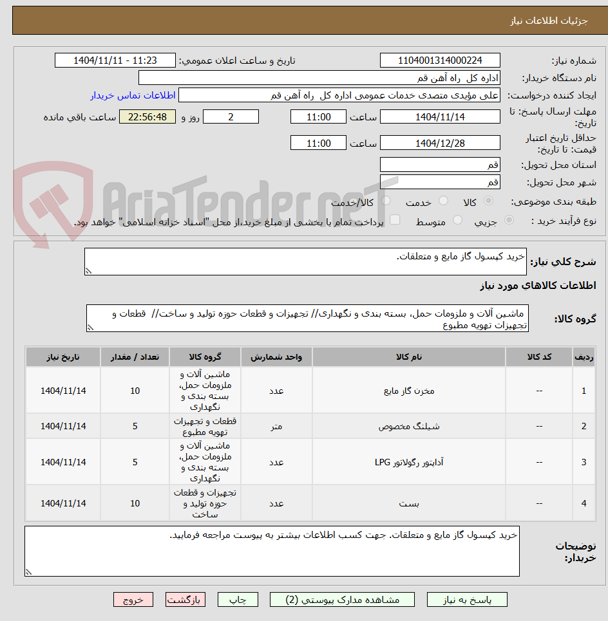Select the کالا radio button

[x=489, y=201]
